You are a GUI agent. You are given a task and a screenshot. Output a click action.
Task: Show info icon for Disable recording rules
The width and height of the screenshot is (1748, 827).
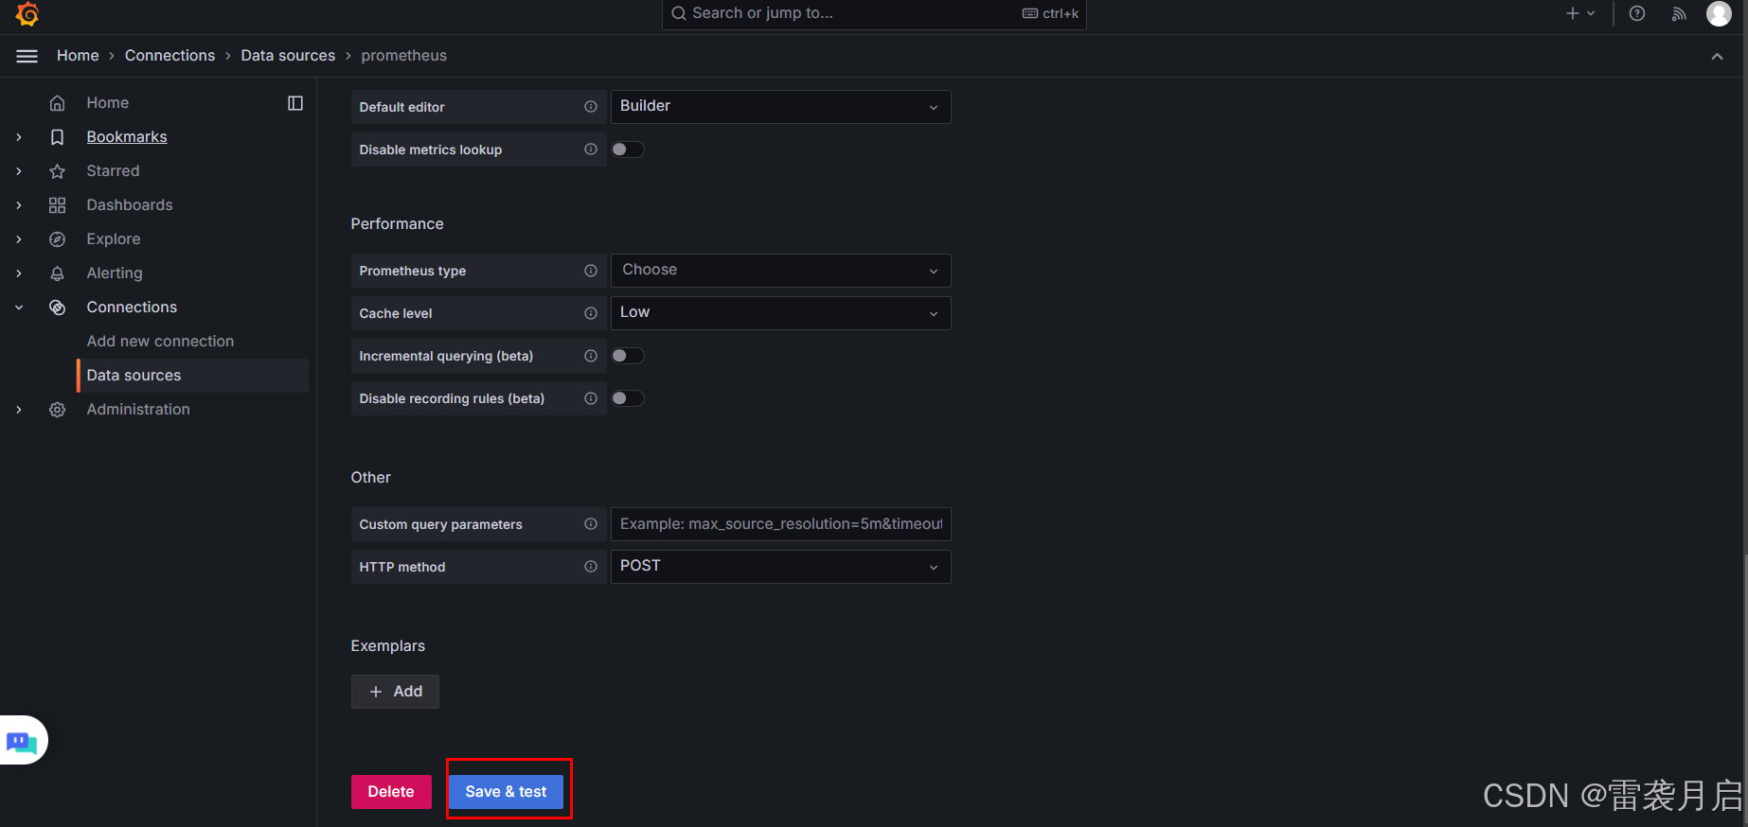coord(591,398)
